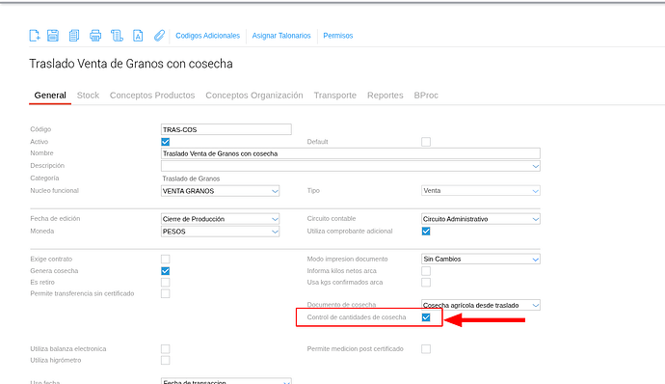Toggle Utiliza comprobante adicional checkbox
This screenshot has height=384, width=665.
426,232
